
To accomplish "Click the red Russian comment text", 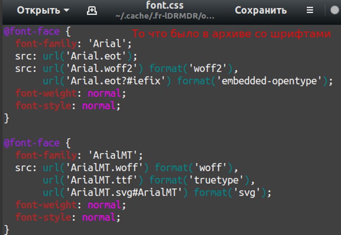I will pyautogui.click(x=231, y=34).
